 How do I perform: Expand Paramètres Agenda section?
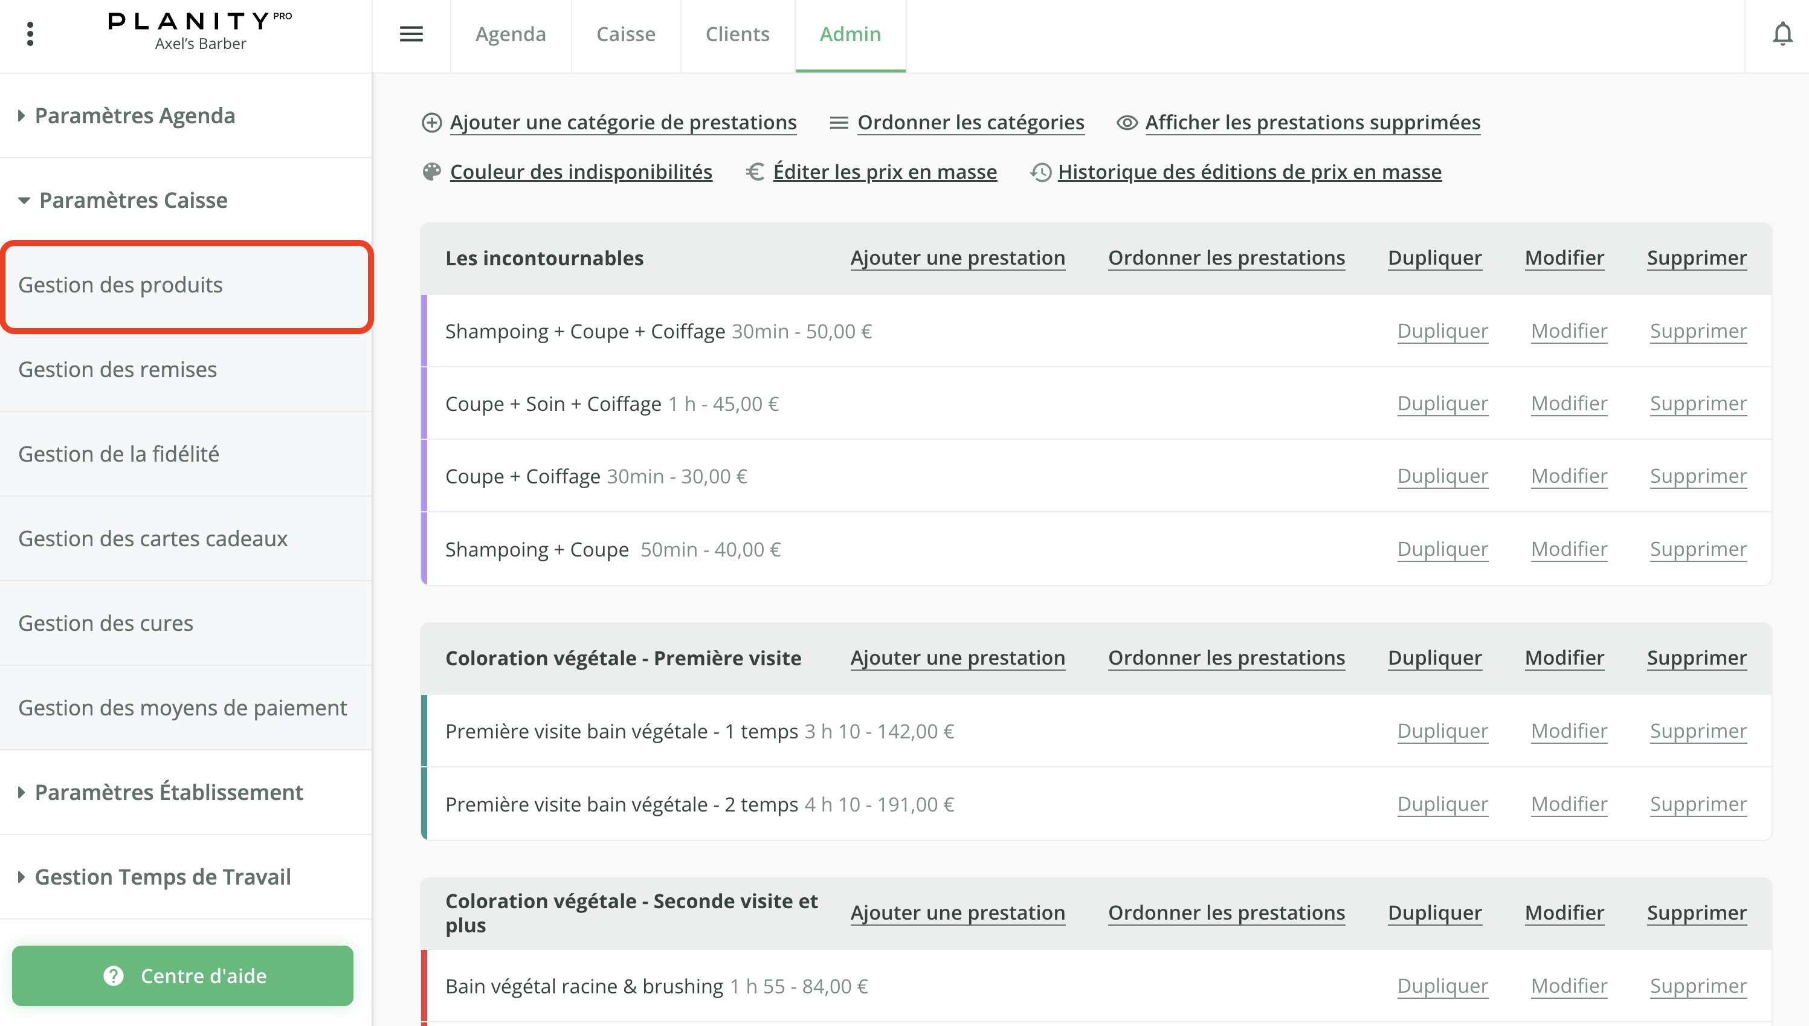(x=134, y=115)
